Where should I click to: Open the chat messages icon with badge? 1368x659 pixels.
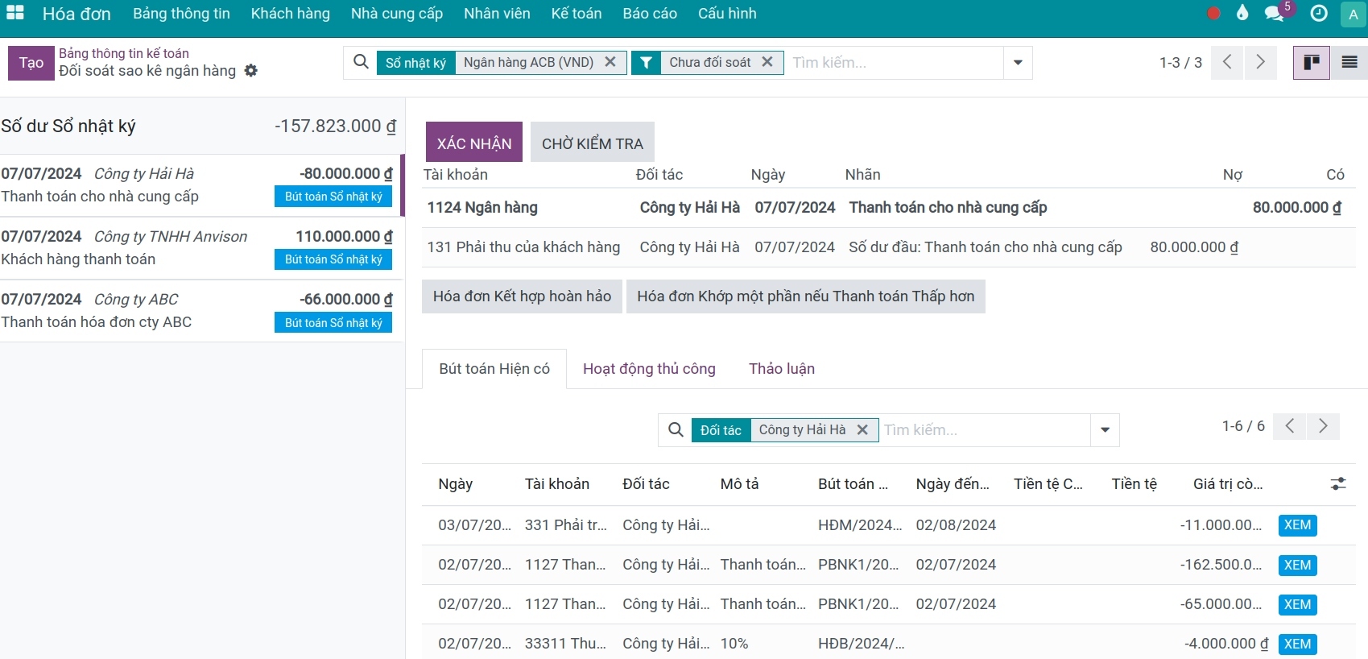tap(1275, 14)
